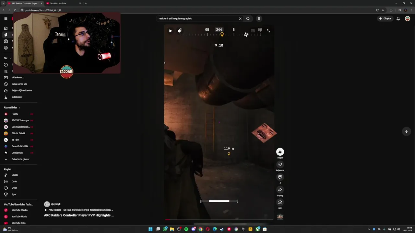Open YouTube Music link
The width and height of the screenshot is (415, 233).
[x=19, y=216]
